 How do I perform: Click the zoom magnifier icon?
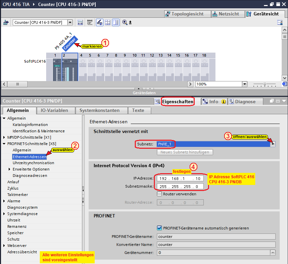tap(125, 22)
